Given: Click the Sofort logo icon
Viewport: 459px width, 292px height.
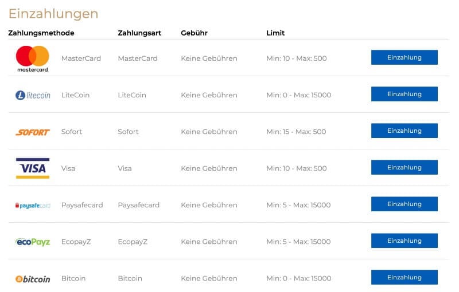Looking at the screenshot, I should coord(33,132).
